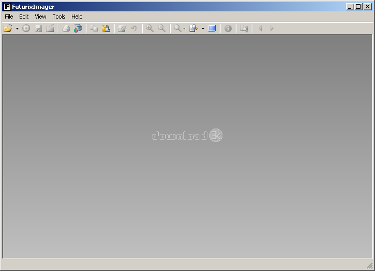This screenshot has height=271, width=375.
Task: Show image information with the info icon
Action: coord(228,28)
